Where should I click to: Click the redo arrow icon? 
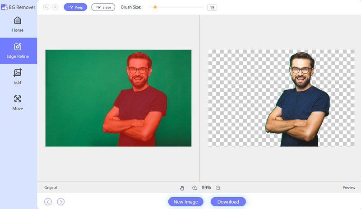(56, 8)
